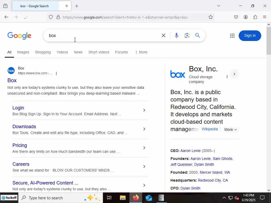Go to Google homepage via logo

point(19,36)
